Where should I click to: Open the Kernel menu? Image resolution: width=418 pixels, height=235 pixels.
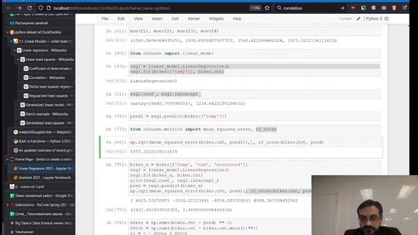193,19
